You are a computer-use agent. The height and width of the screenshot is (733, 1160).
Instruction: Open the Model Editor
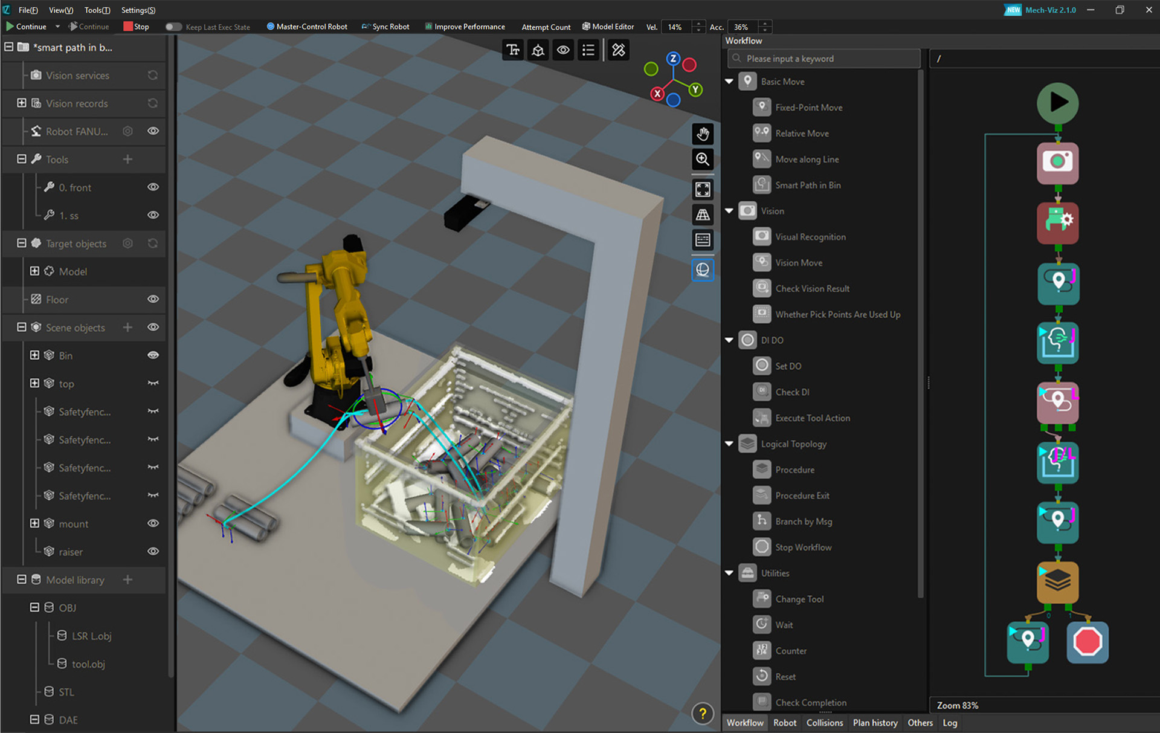coord(608,27)
